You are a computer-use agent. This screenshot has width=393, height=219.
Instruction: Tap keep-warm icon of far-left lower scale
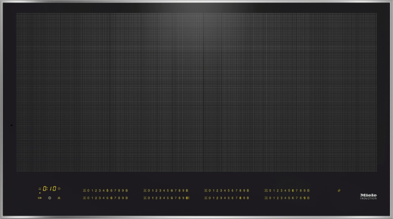84,198
